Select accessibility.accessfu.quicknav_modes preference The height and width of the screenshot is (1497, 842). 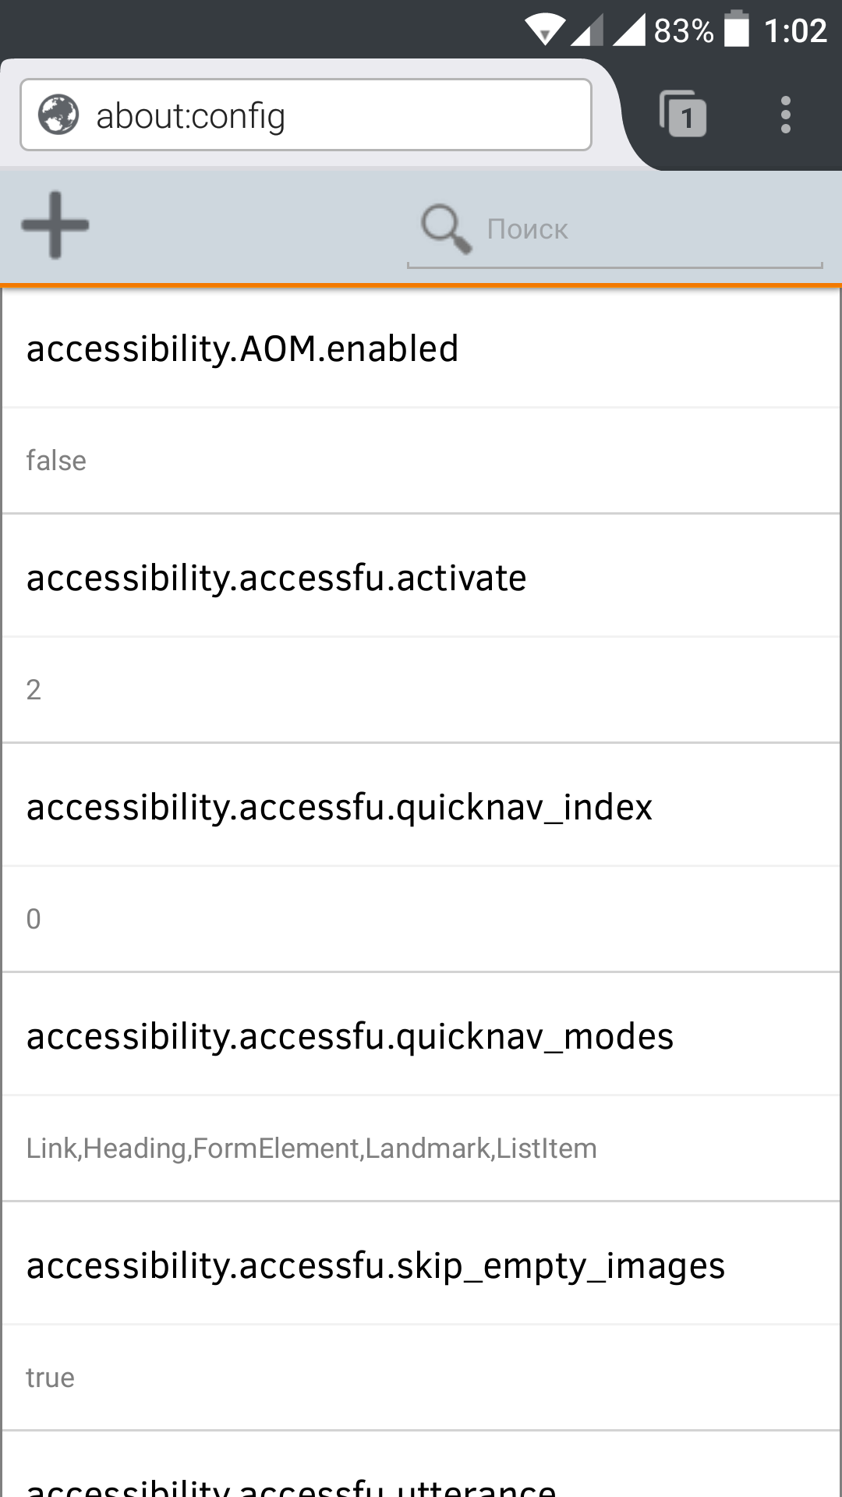coord(349,1036)
